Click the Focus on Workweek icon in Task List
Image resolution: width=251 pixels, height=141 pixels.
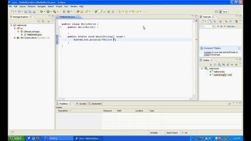(x=220, y=21)
